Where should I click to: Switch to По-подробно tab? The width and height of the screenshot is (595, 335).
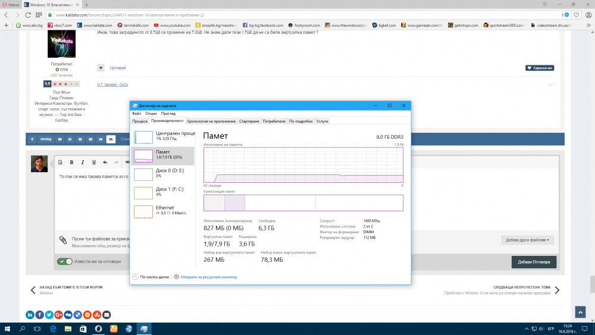point(300,121)
